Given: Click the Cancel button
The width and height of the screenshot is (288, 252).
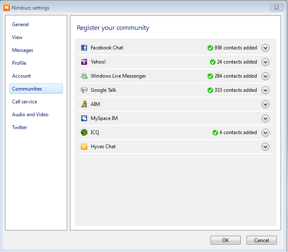Looking at the screenshot, I should point(261,240).
